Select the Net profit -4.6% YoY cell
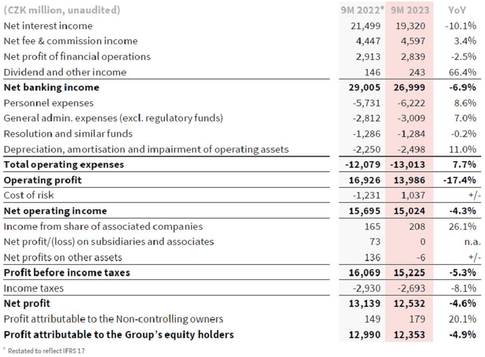 (x=462, y=304)
